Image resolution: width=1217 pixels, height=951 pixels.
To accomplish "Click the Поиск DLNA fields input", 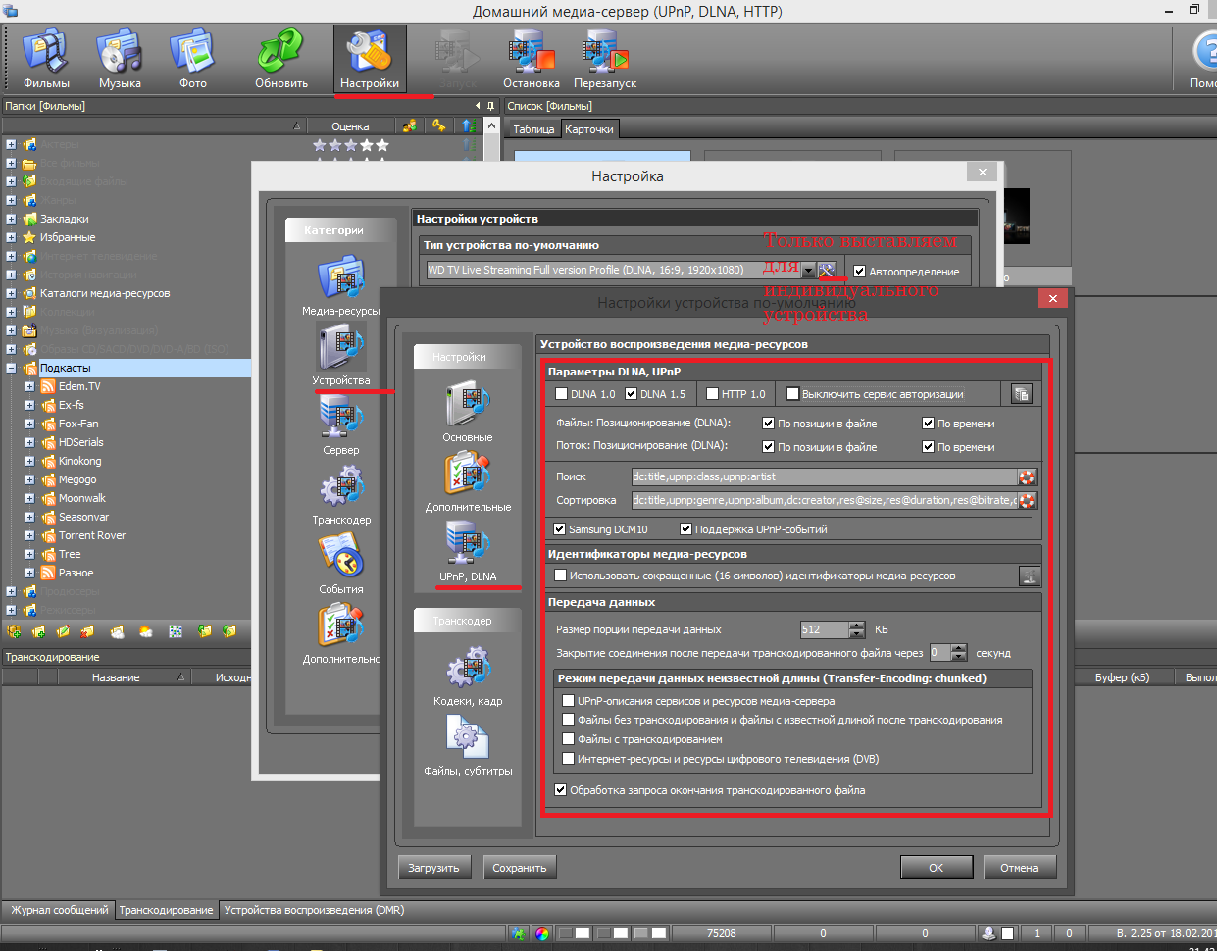I will coord(824,477).
